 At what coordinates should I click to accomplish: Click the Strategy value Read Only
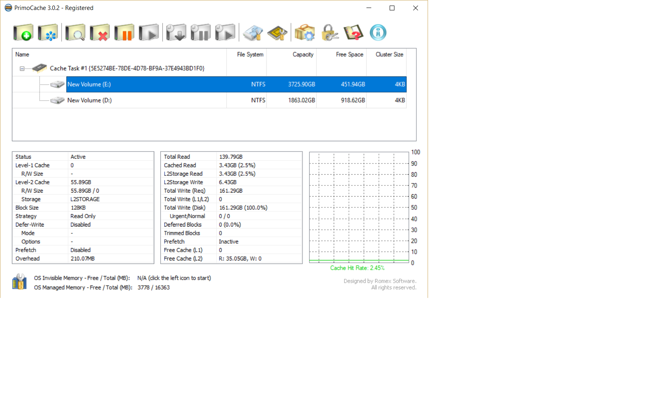click(x=83, y=216)
